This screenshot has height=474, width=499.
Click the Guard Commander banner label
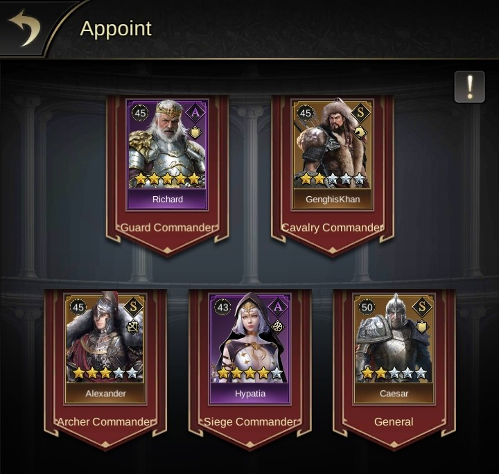[x=168, y=228]
